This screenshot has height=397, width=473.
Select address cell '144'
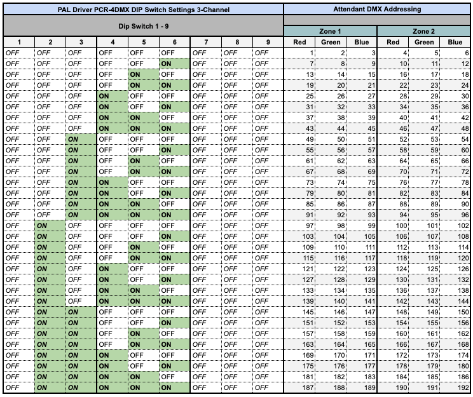click(x=455, y=302)
